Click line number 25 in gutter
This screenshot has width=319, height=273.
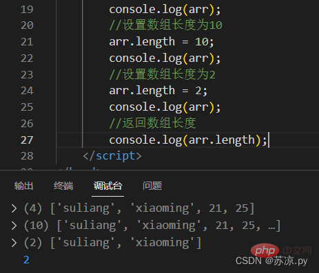pyautogui.click(x=27, y=107)
